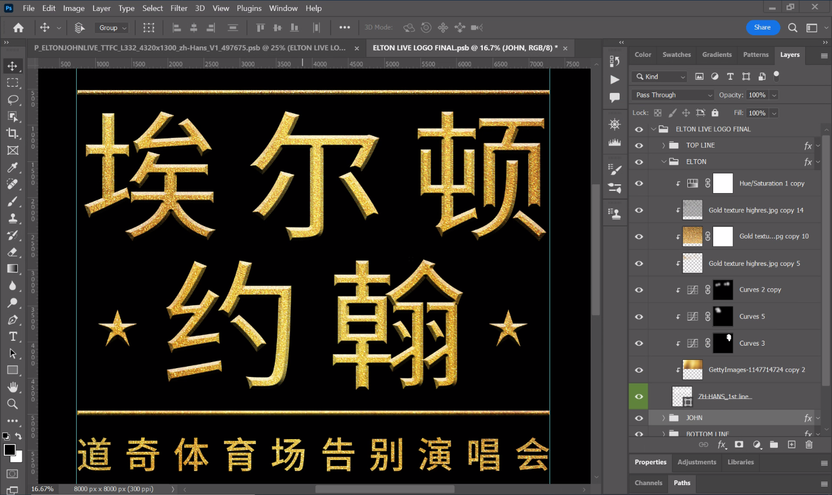Viewport: 832px width, 495px height.
Task: Select the Move tool in the toolbar
Action: point(12,66)
